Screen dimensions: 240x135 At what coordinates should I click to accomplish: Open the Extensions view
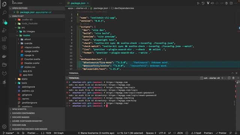pos(4,39)
